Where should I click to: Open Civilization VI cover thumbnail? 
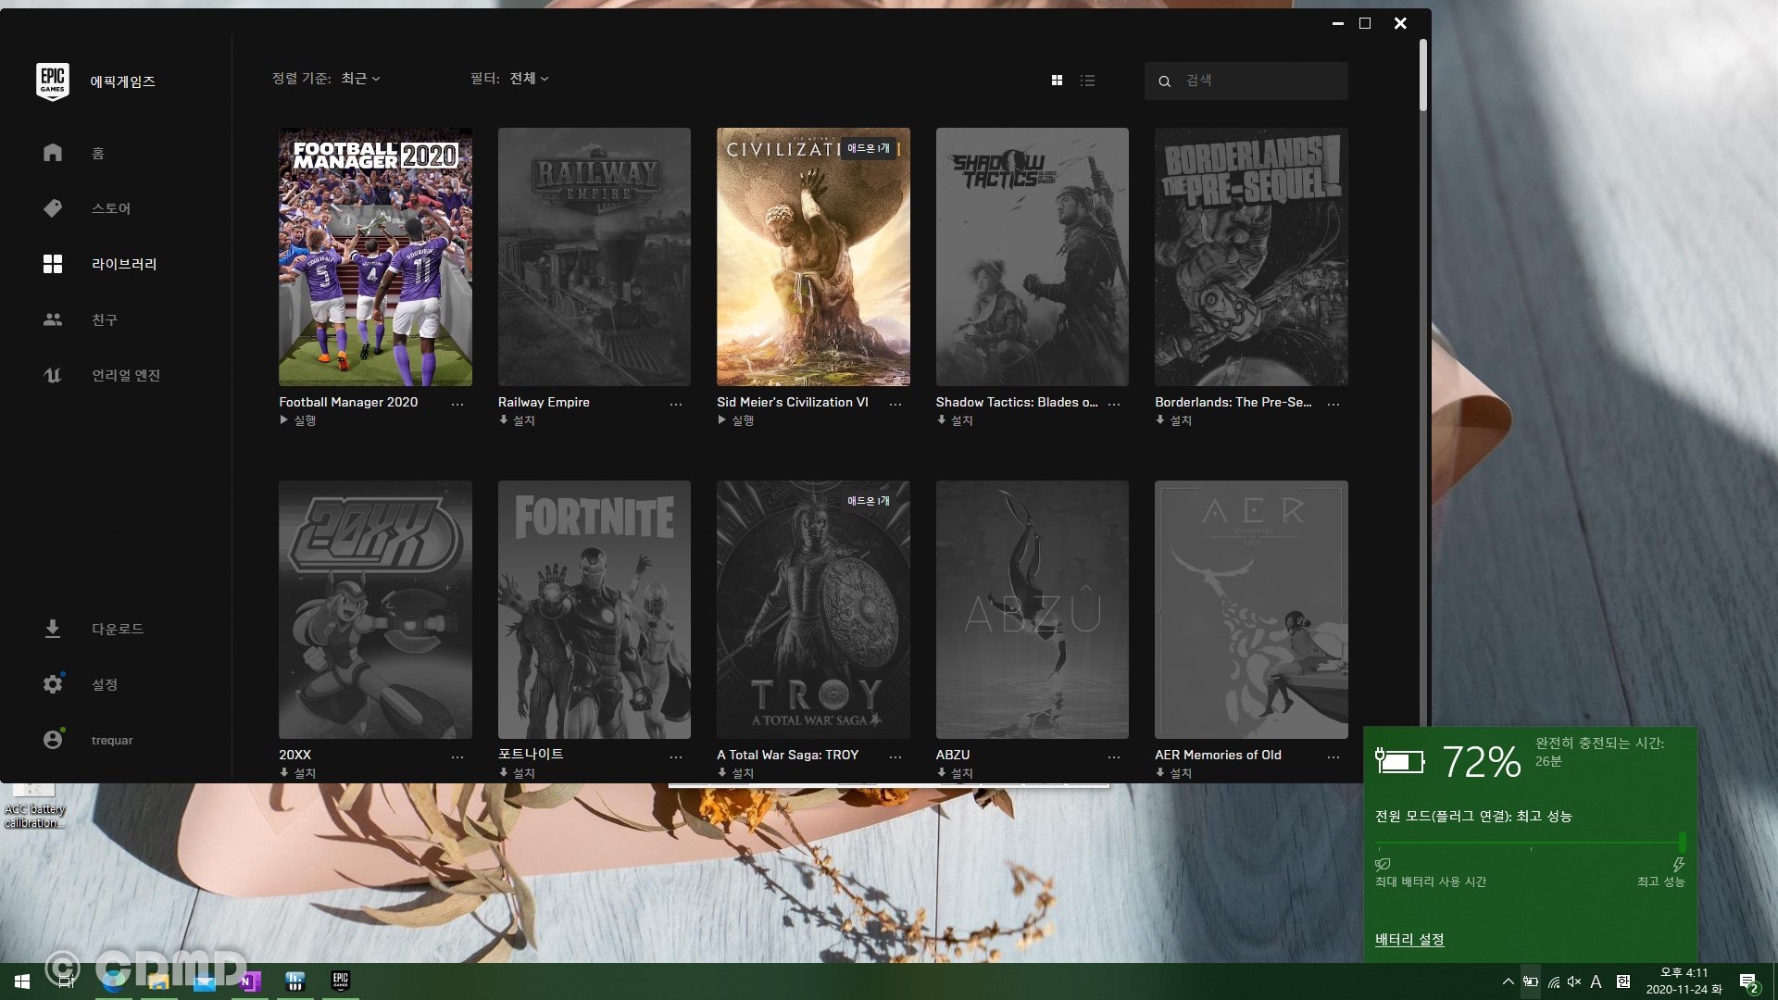[x=813, y=256]
